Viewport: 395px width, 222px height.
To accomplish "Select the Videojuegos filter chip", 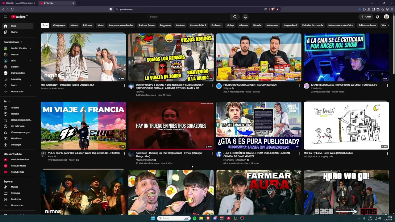I will [x=59, y=25].
